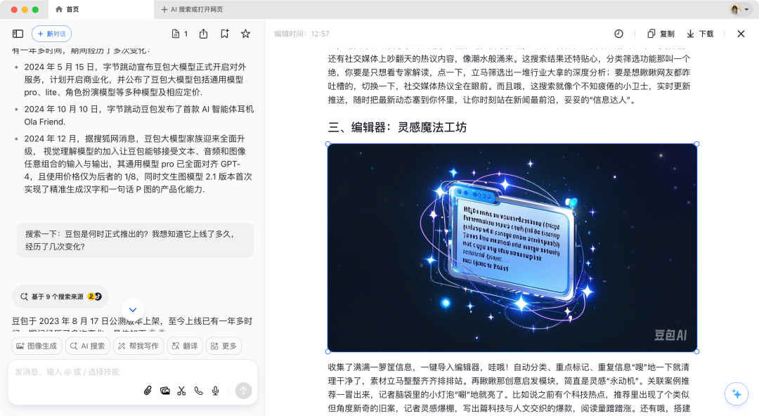
Task: Click the scissors screenshot icon
Action: [x=182, y=391]
